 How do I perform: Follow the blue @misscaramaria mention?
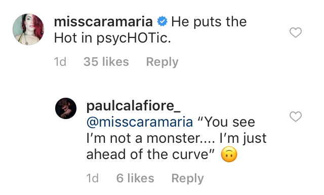pos(140,122)
